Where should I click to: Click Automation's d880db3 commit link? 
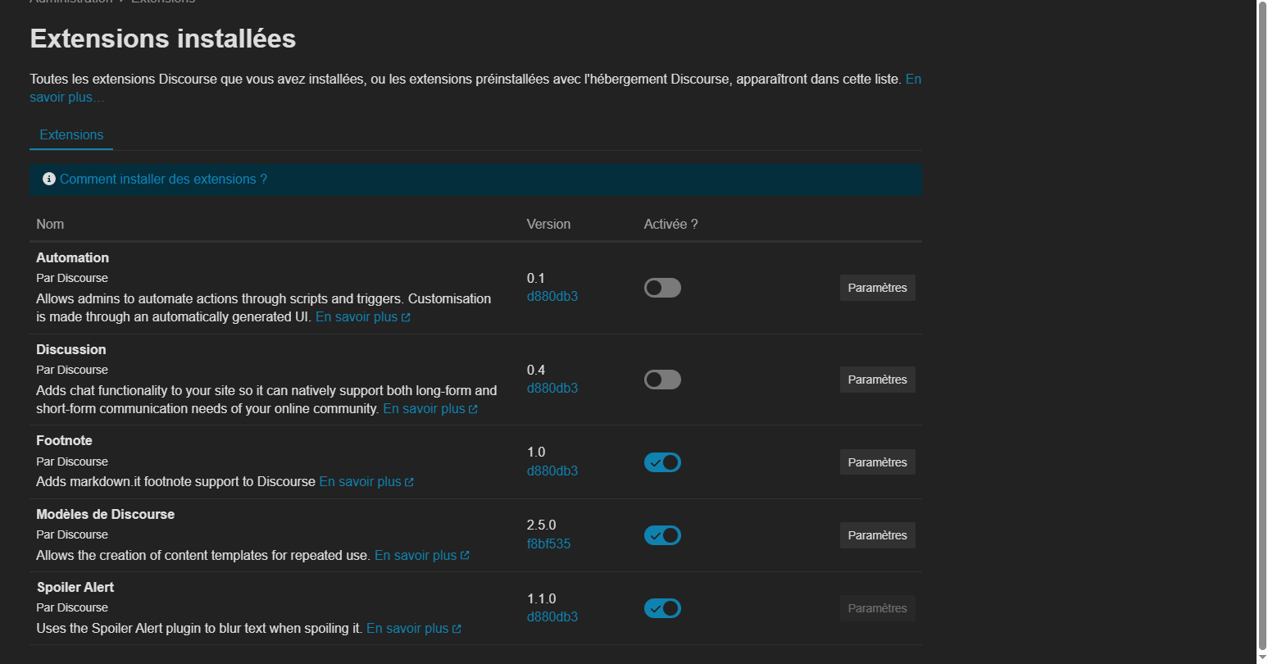(x=552, y=296)
